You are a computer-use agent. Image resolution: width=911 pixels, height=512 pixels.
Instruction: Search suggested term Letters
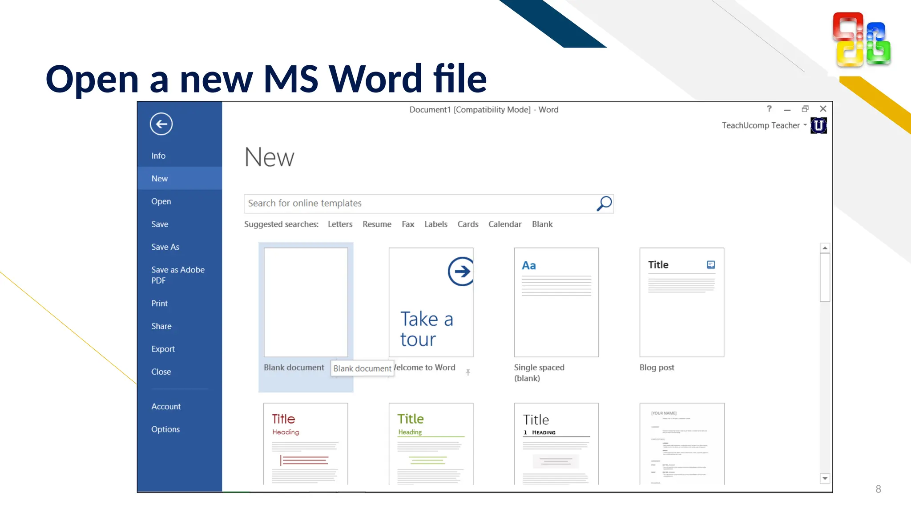pos(340,224)
